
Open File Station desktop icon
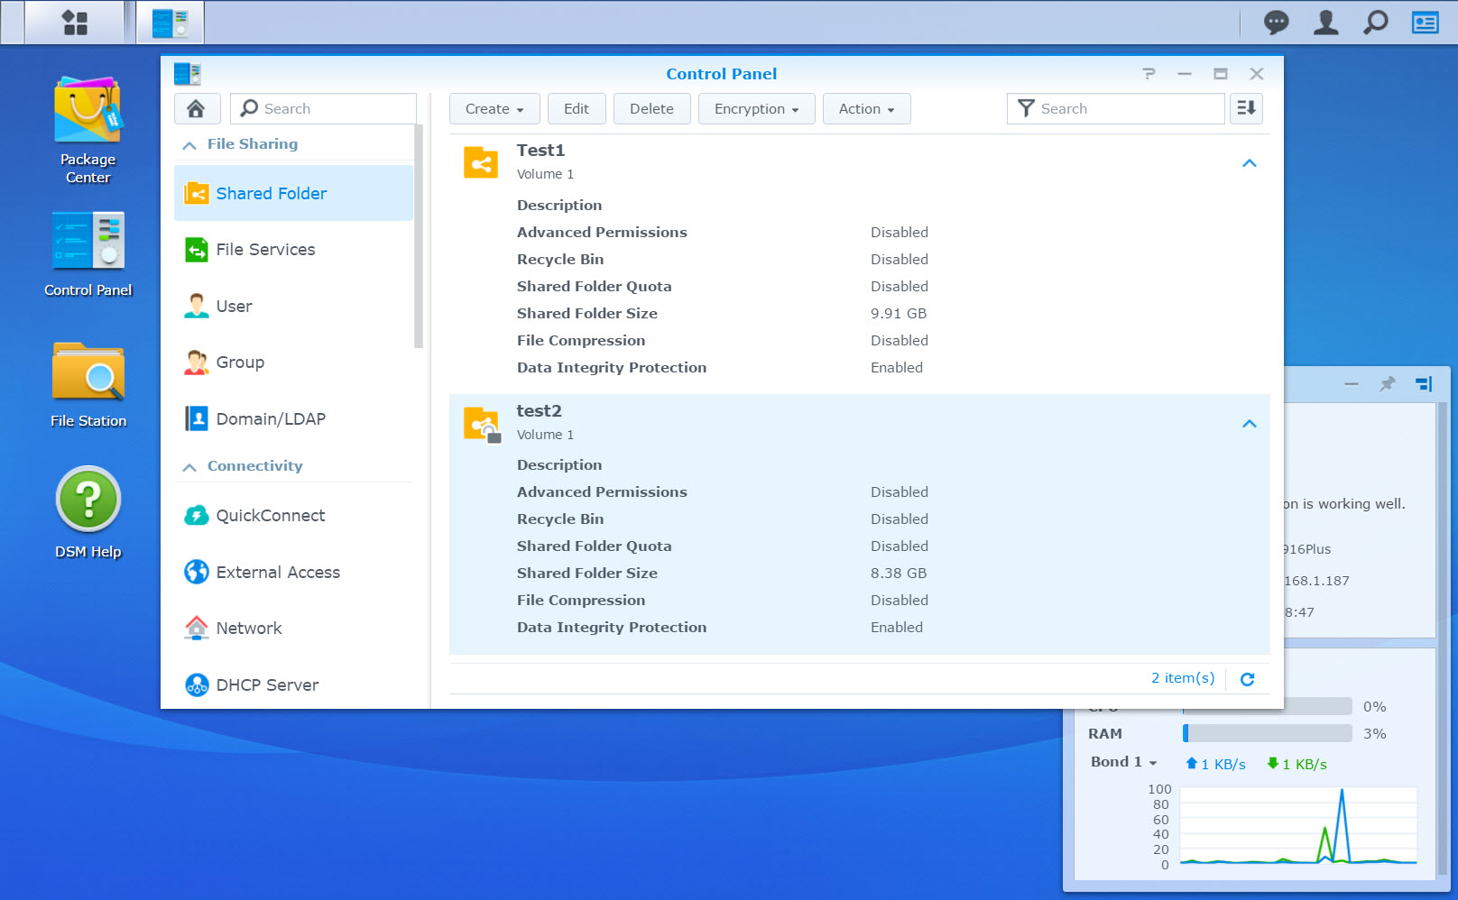tap(88, 385)
